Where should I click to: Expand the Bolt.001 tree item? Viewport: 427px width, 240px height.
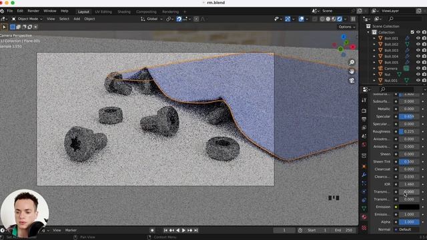374,39
